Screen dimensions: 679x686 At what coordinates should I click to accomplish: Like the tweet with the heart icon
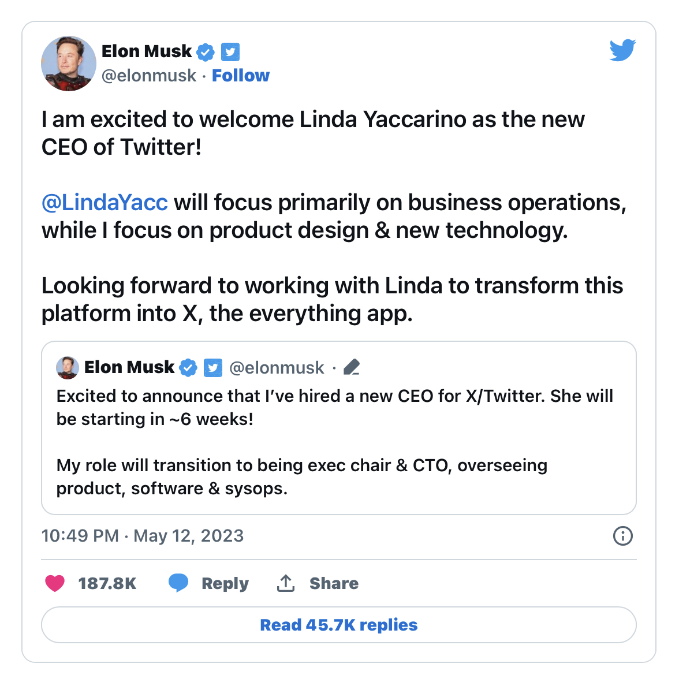pyautogui.click(x=55, y=583)
